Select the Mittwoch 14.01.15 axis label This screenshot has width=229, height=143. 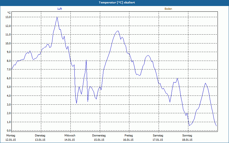click(70, 138)
